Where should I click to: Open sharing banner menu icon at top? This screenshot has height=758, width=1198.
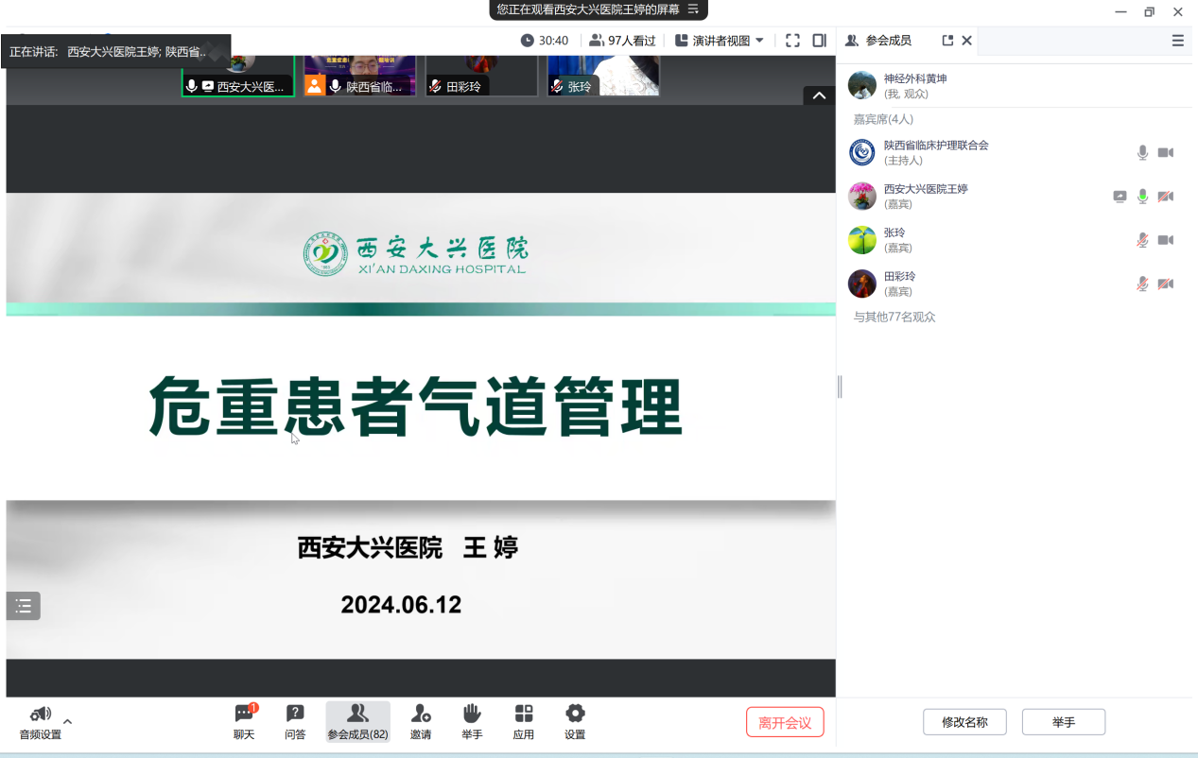[693, 9]
